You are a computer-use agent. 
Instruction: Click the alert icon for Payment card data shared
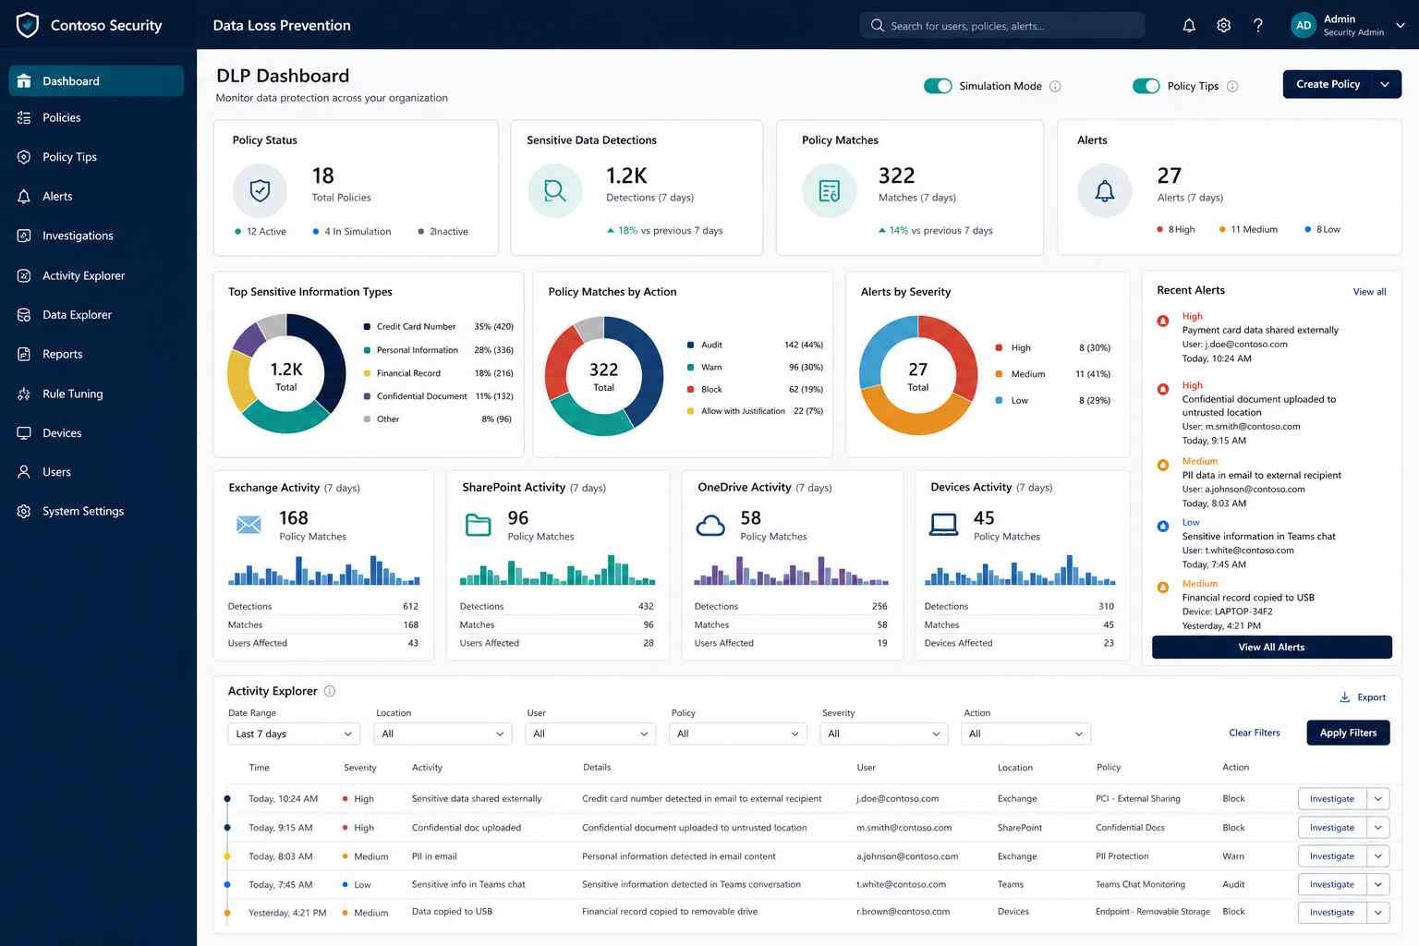pyautogui.click(x=1163, y=321)
